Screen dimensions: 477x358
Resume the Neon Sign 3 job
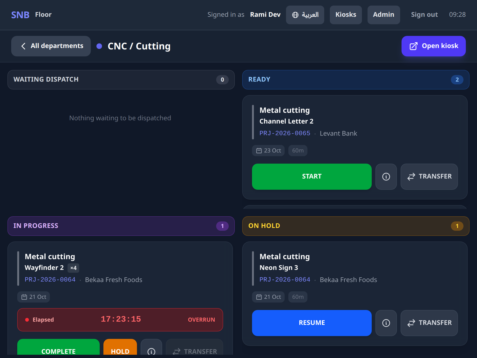point(312,323)
